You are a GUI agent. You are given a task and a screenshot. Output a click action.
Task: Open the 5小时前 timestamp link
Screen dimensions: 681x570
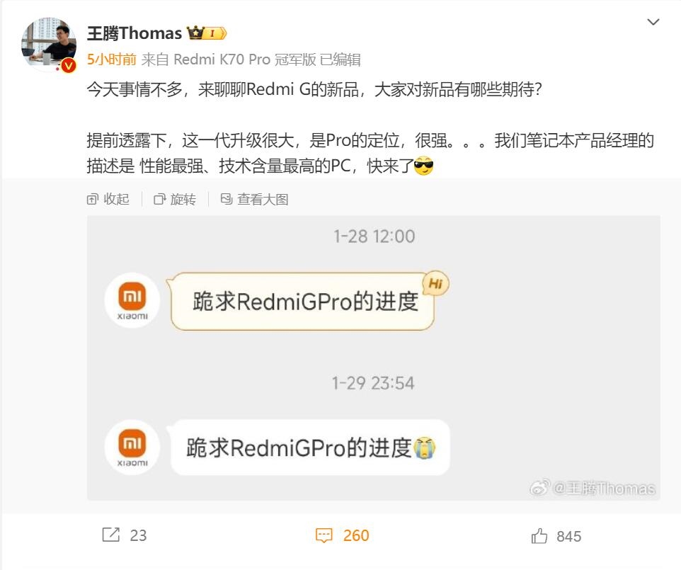click(x=112, y=59)
